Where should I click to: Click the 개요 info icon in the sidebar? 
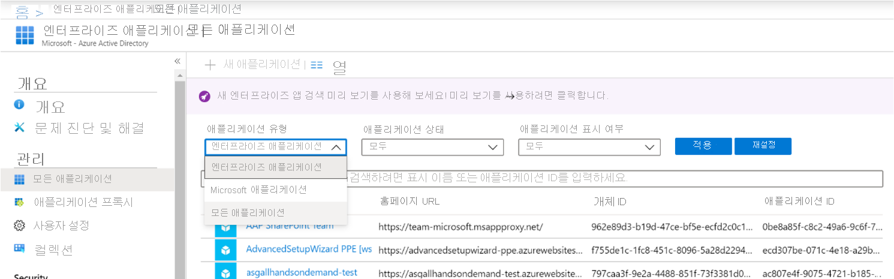click(20, 104)
